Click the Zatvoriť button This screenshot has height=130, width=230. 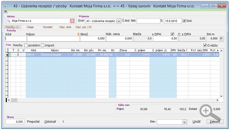pos(215,122)
